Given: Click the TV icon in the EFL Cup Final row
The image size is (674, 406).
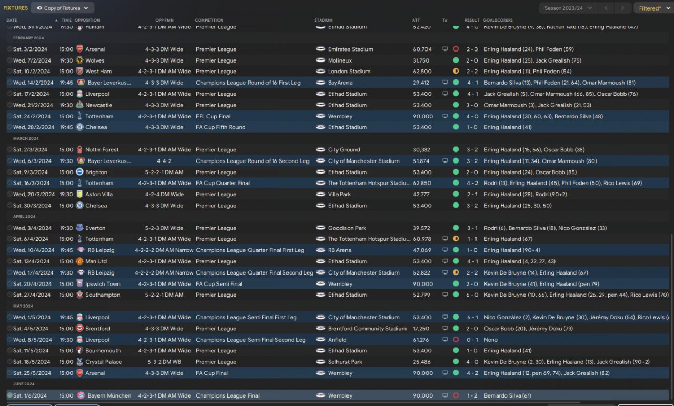Looking at the screenshot, I should [x=445, y=116].
